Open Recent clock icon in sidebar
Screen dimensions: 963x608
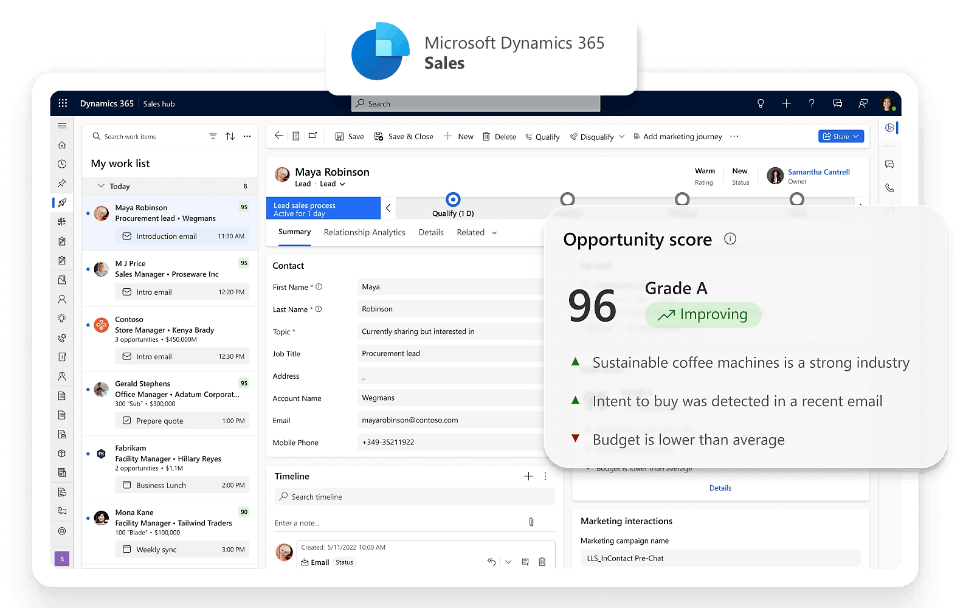tap(62, 164)
